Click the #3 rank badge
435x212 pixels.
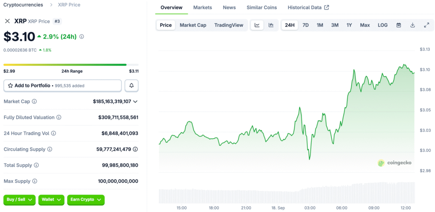click(x=57, y=21)
